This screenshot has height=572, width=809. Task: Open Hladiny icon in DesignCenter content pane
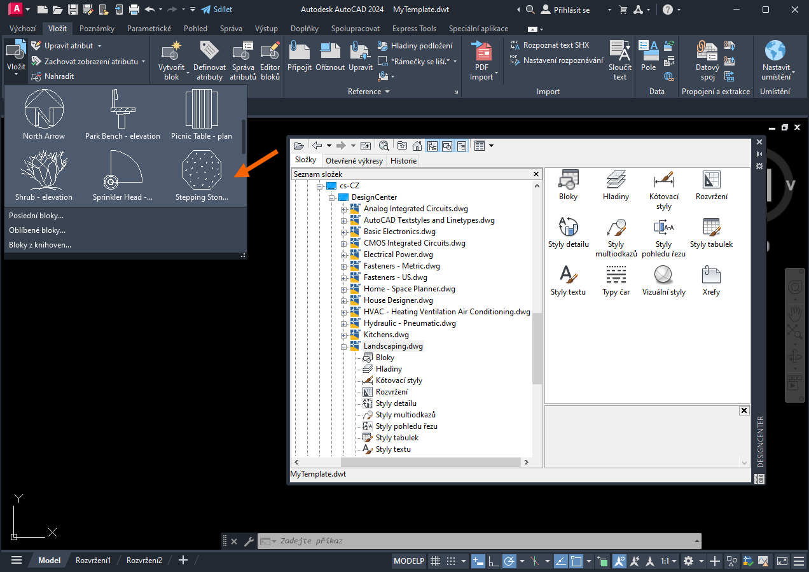click(616, 185)
